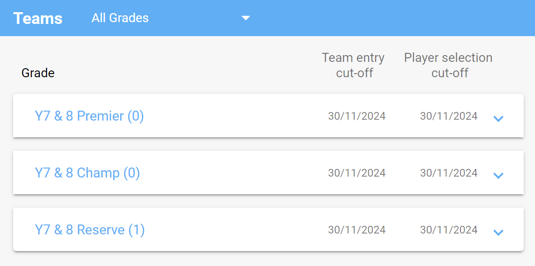Screen dimensions: 535x266
Task: Expand the Y7 & 8 Premier chevron arrow
Action: coord(498,118)
